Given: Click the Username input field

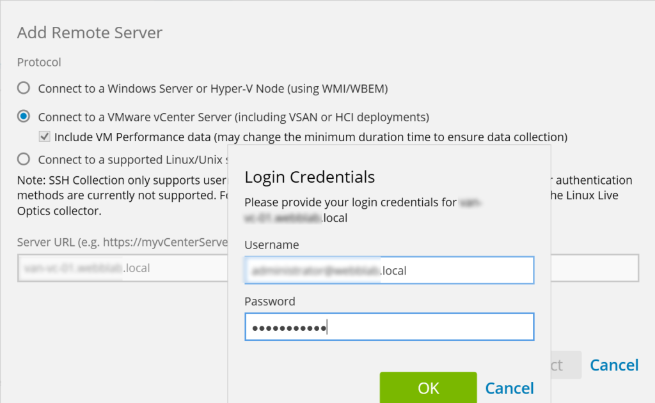Looking at the screenshot, I should click(x=389, y=270).
